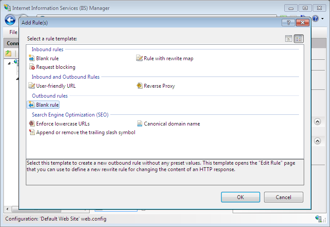Open IIS Manager help icon
The height and width of the screenshot is (227, 330).
pos(315,18)
